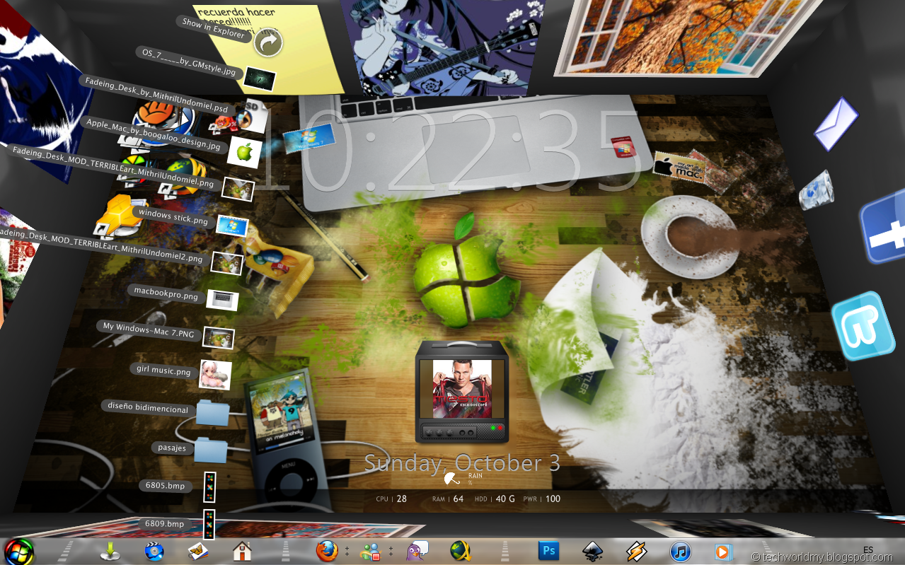
Task: Open the green-and-yellow globe dock icon
Action: coord(461,551)
